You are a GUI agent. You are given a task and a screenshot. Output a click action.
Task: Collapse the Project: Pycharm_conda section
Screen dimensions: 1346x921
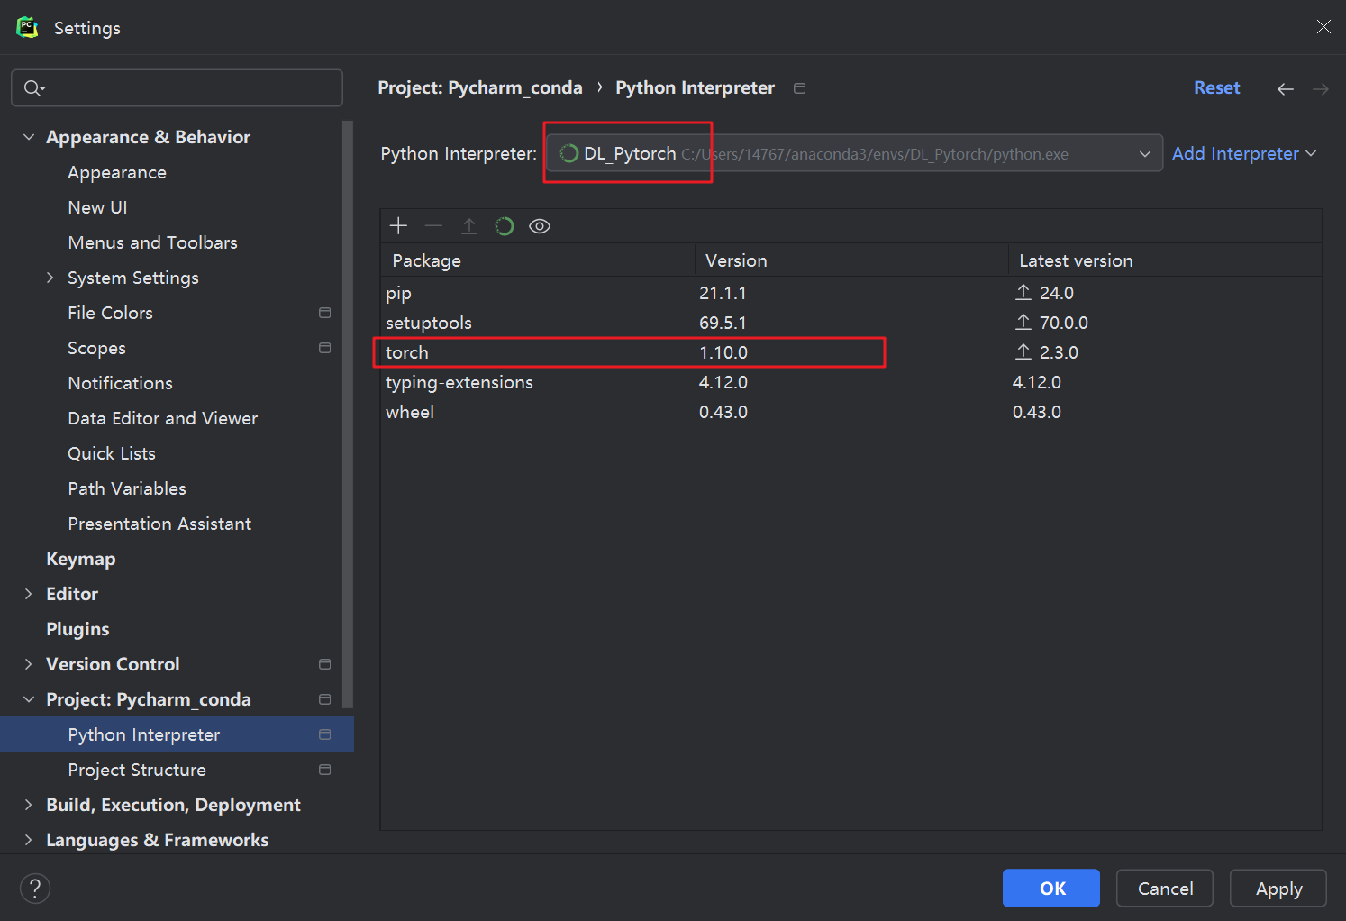click(x=29, y=699)
